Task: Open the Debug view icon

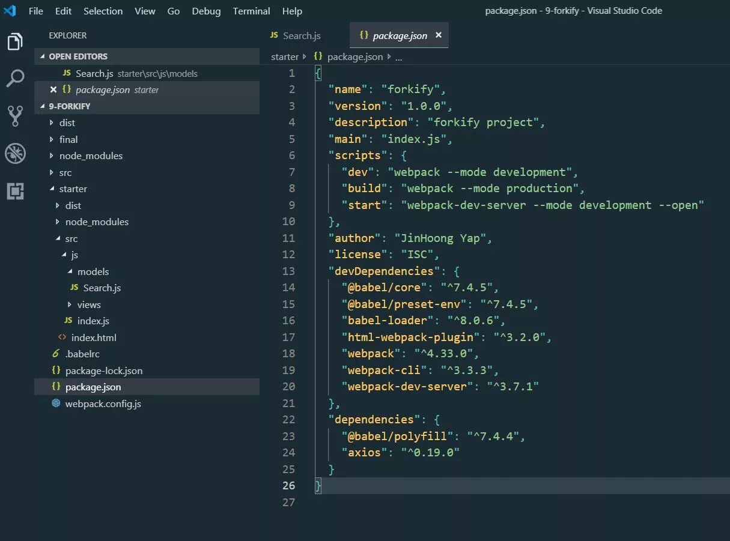Action: click(x=15, y=154)
